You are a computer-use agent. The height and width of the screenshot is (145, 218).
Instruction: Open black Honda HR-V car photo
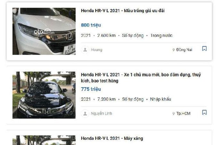pyautogui.click(x=44, y=95)
